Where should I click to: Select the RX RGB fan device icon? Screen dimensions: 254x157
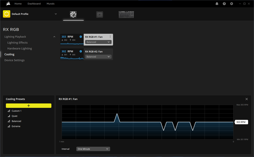[x=73, y=14]
